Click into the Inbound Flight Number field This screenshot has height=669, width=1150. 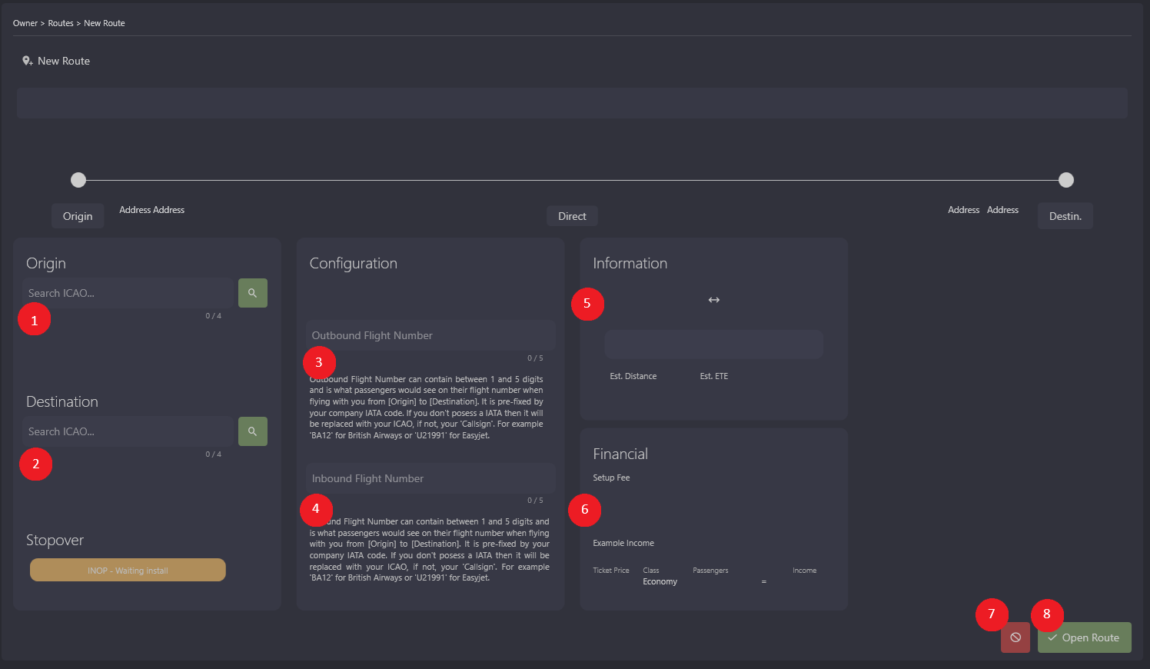click(x=430, y=478)
